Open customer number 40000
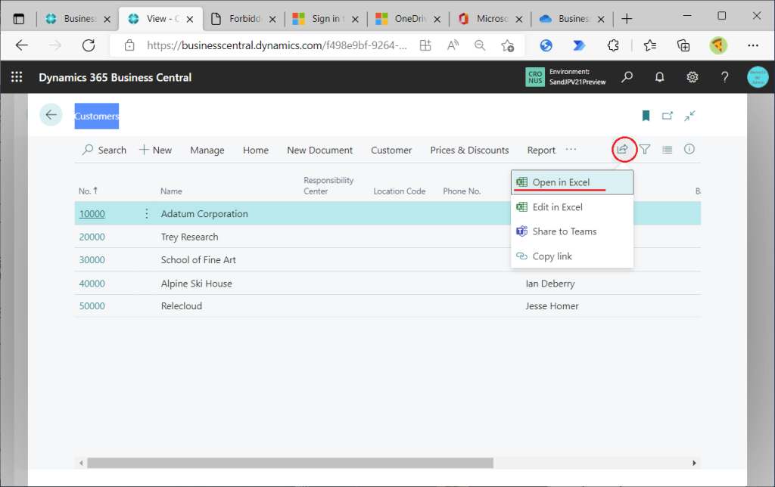775x487 pixels. [92, 284]
